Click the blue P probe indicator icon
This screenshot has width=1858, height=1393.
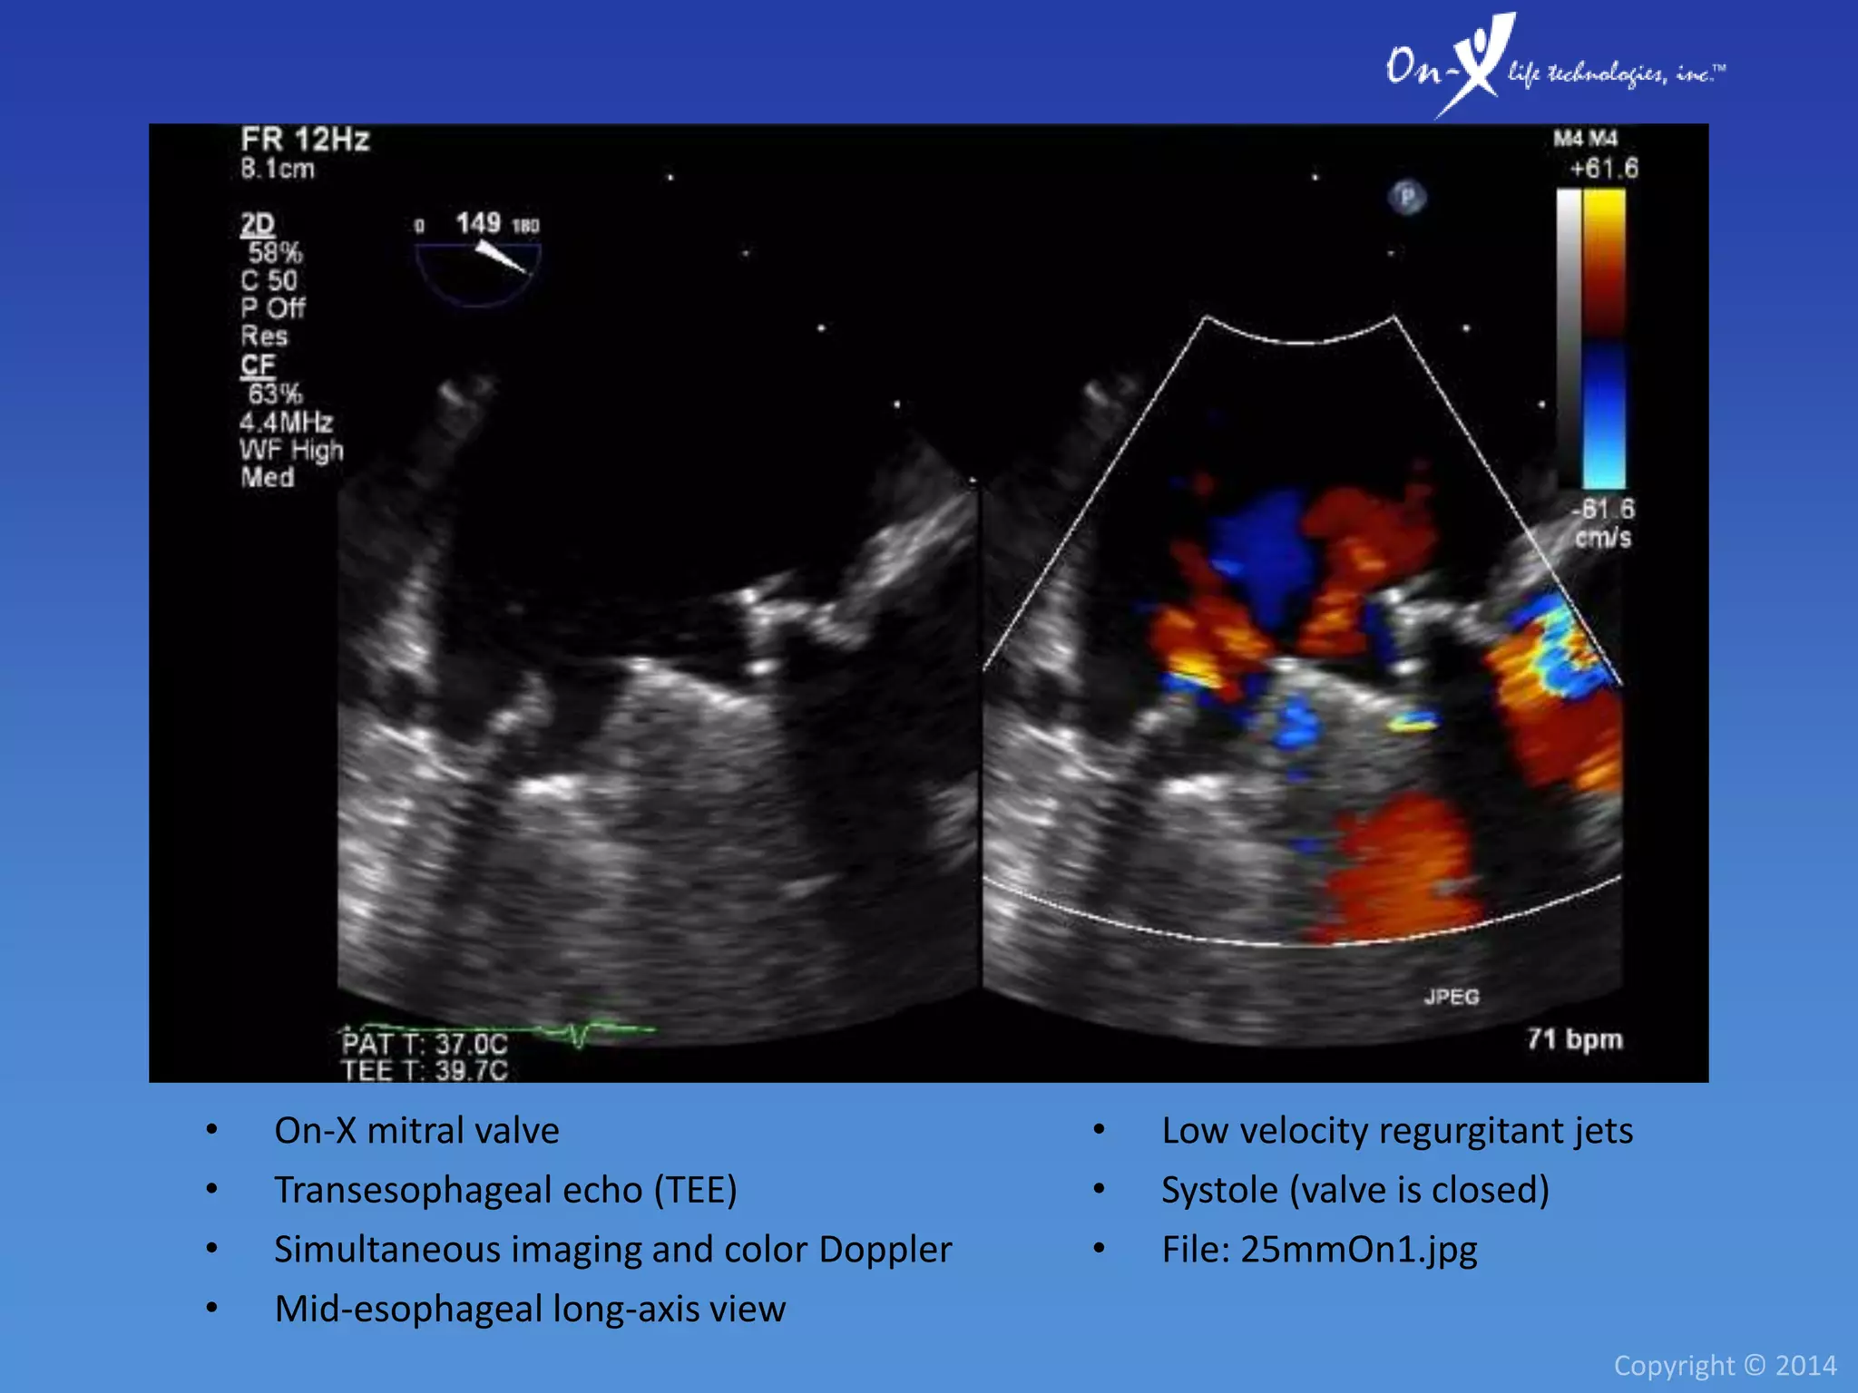[x=1407, y=197]
